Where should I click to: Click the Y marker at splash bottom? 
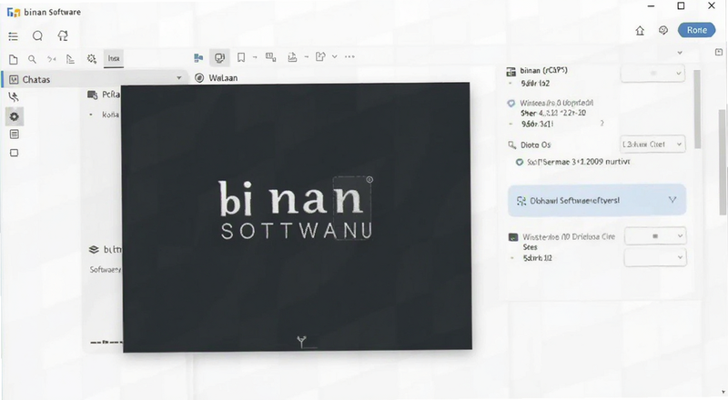pyautogui.click(x=302, y=342)
